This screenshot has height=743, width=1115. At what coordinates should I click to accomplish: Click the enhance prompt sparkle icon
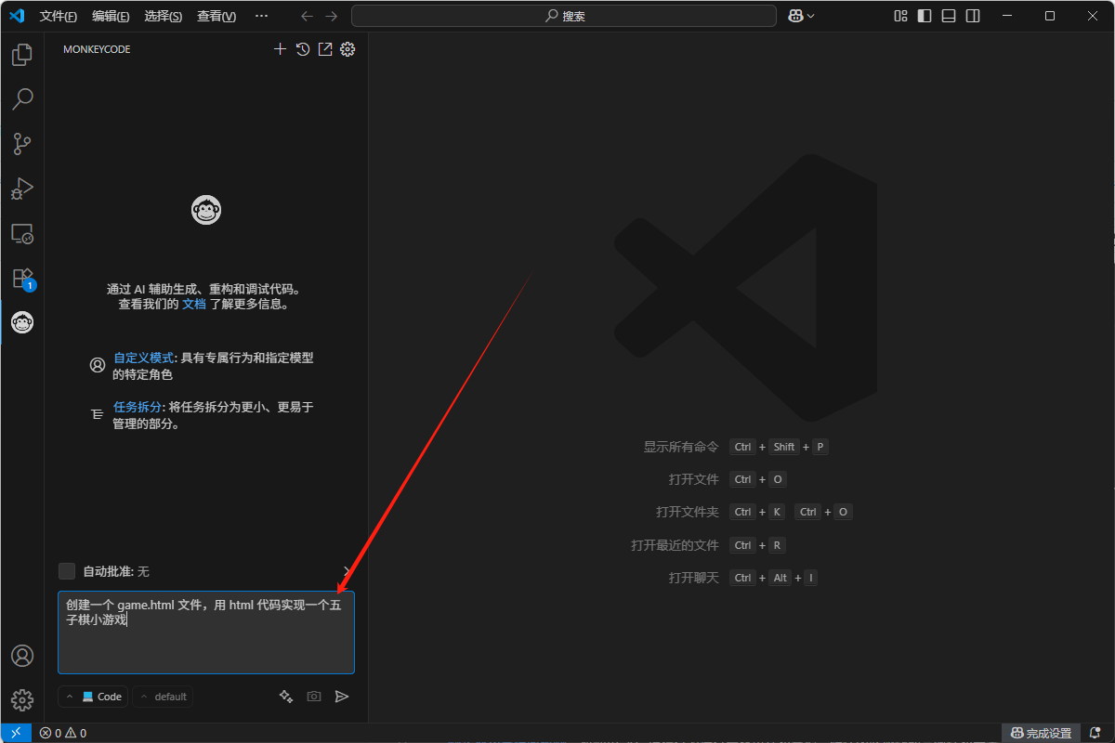click(286, 697)
